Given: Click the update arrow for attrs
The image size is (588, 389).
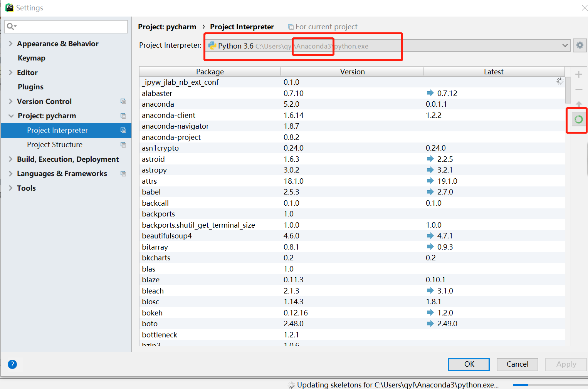Looking at the screenshot, I should [430, 181].
